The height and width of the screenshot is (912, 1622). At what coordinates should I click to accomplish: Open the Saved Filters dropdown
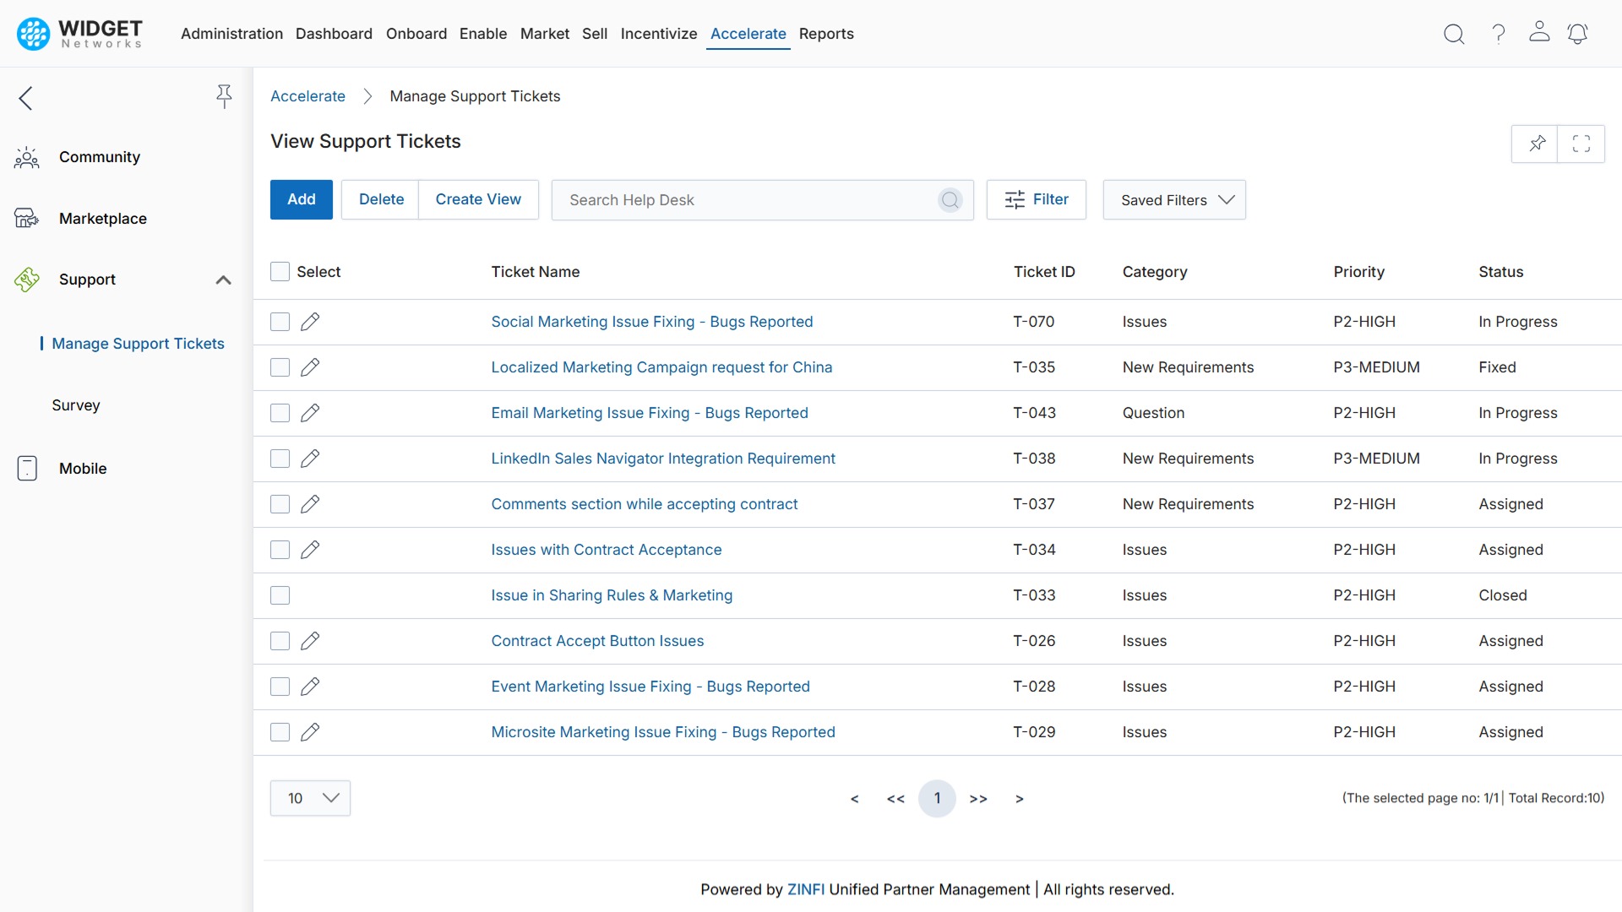pos(1174,199)
